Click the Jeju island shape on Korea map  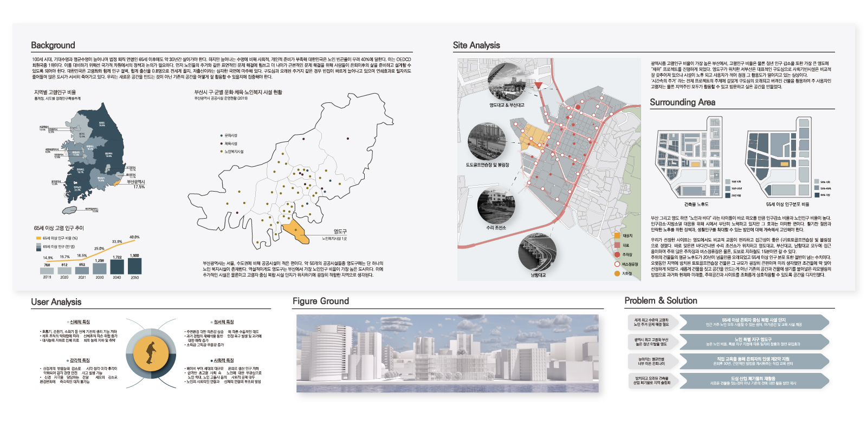pyautogui.click(x=69, y=210)
